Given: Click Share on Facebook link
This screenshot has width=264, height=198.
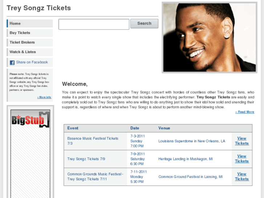Looking at the screenshot, I should click(32, 62).
